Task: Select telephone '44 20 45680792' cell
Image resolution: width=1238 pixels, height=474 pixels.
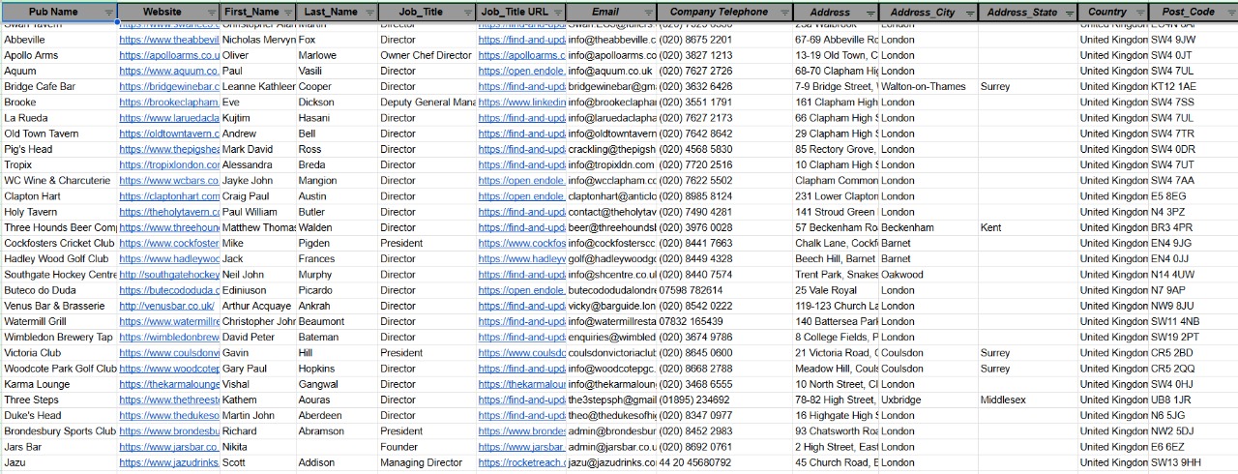Action: point(725,462)
